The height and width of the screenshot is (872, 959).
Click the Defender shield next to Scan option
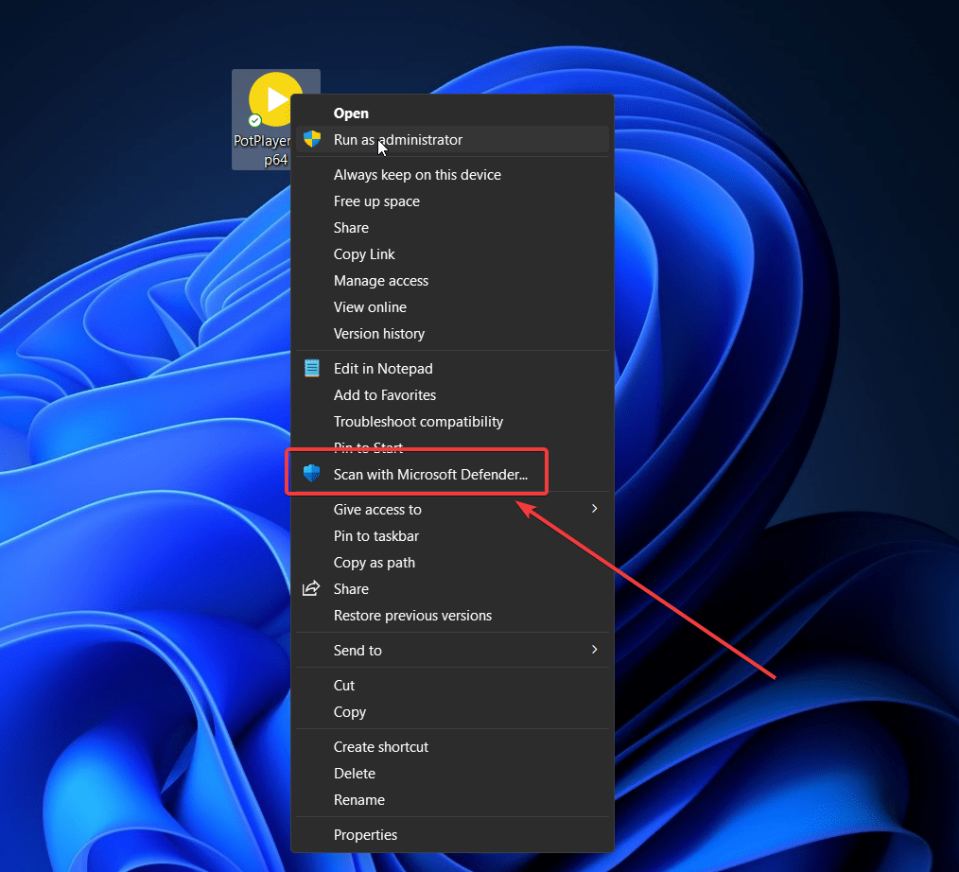click(312, 474)
